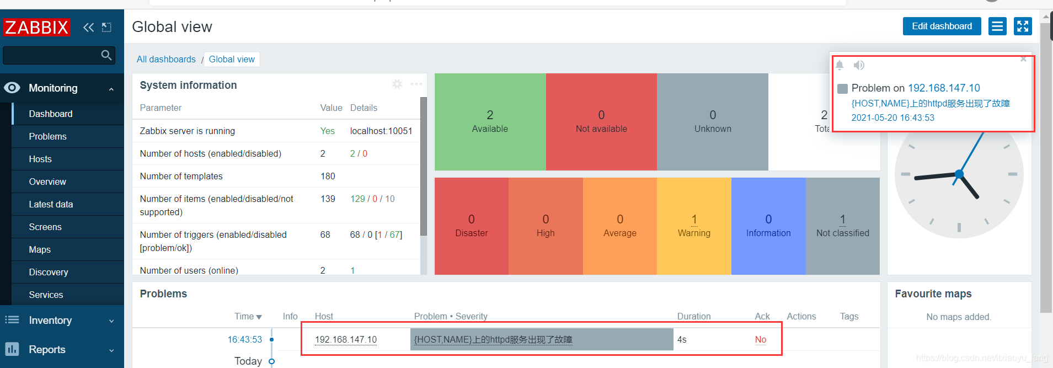Expand the Reports menu section
Image resolution: width=1053 pixels, height=368 pixels.
(111, 350)
